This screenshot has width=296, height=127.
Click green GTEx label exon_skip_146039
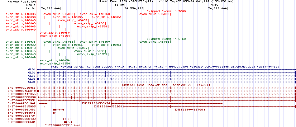click(21, 45)
